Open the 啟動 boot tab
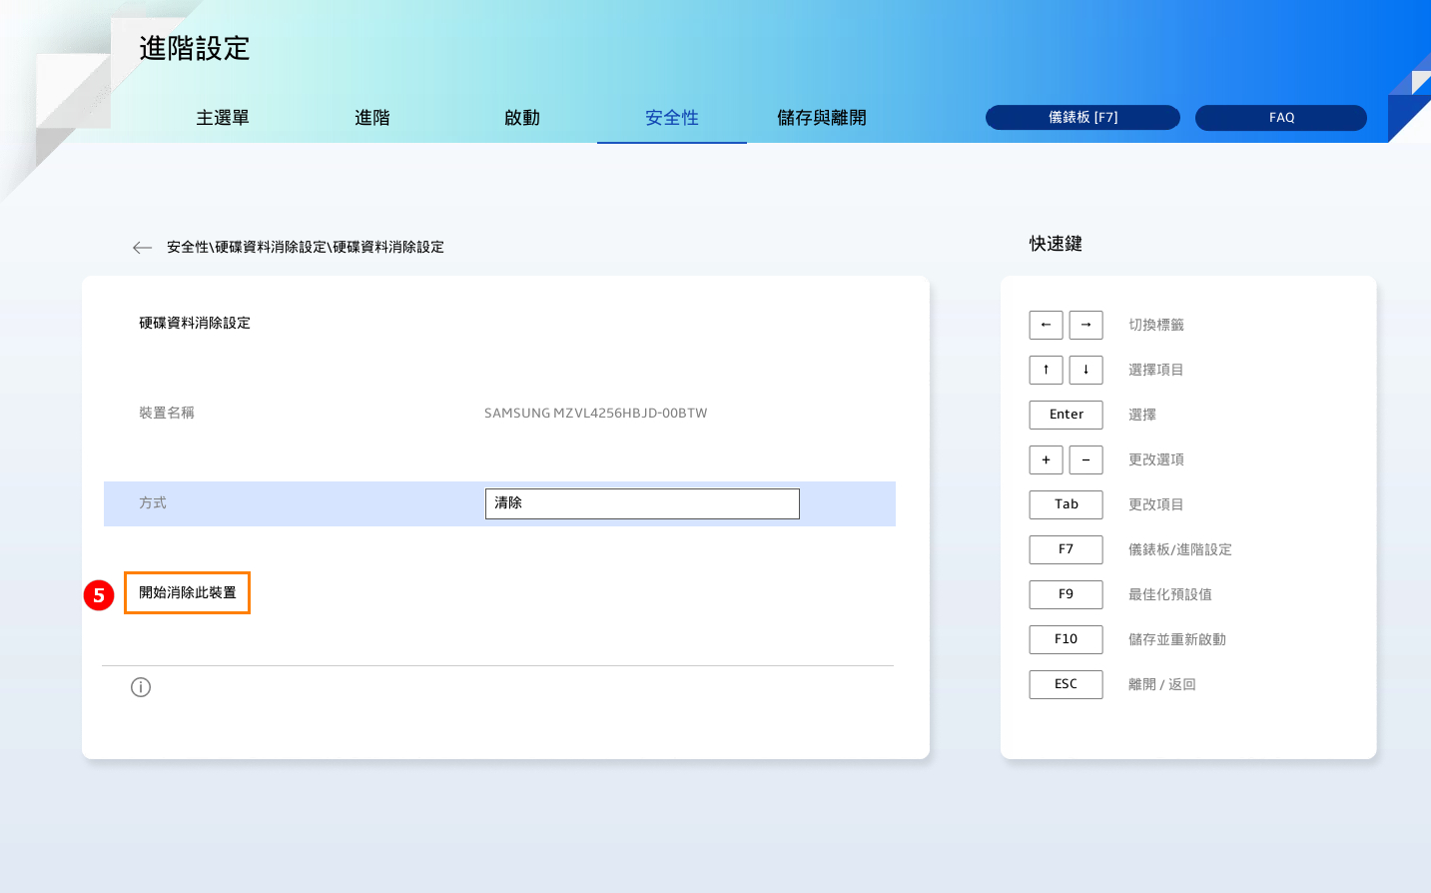The width and height of the screenshot is (1431, 893). click(x=522, y=118)
